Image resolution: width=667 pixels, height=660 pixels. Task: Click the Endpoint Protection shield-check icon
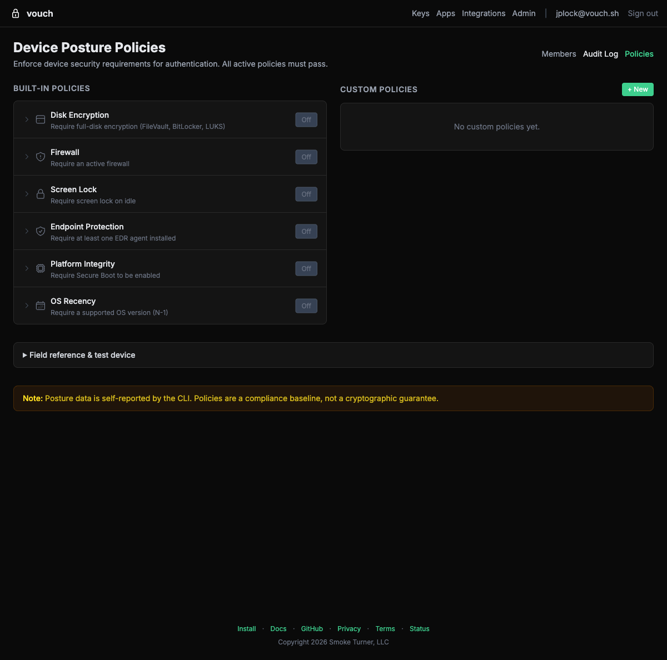pyautogui.click(x=40, y=231)
